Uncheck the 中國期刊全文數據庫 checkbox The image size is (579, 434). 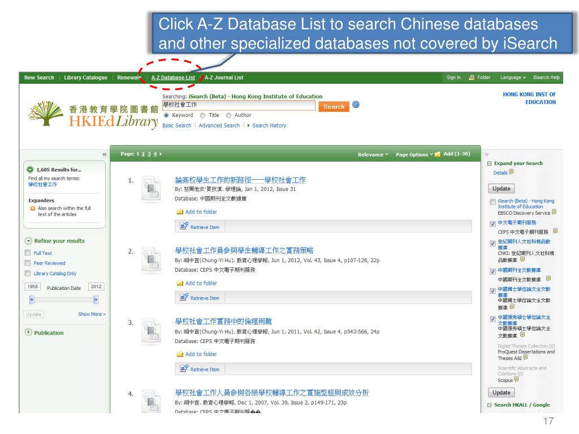coord(492,271)
